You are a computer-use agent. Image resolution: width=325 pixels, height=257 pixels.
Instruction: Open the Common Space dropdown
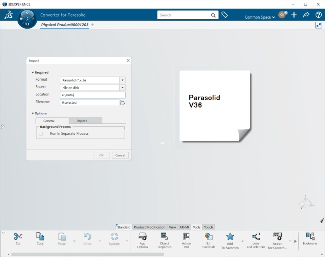point(260,17)
